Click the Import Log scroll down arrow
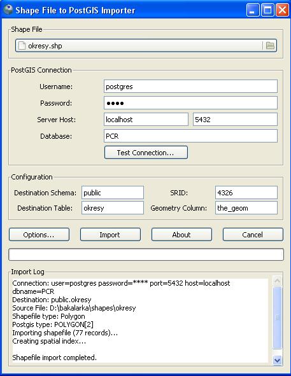 click(x=278, y=360)
